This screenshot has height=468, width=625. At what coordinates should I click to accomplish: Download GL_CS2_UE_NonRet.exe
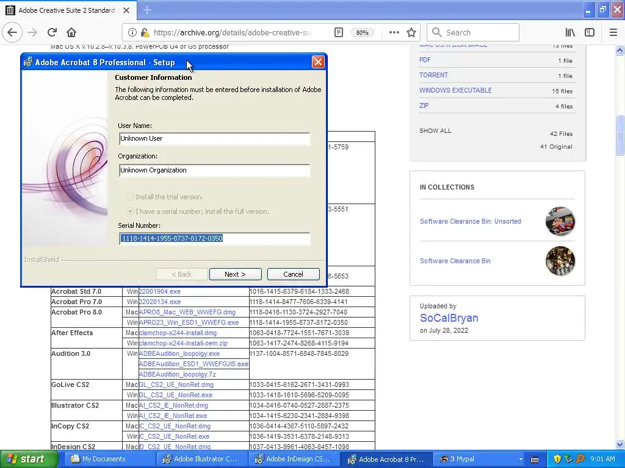pos(175,395)
